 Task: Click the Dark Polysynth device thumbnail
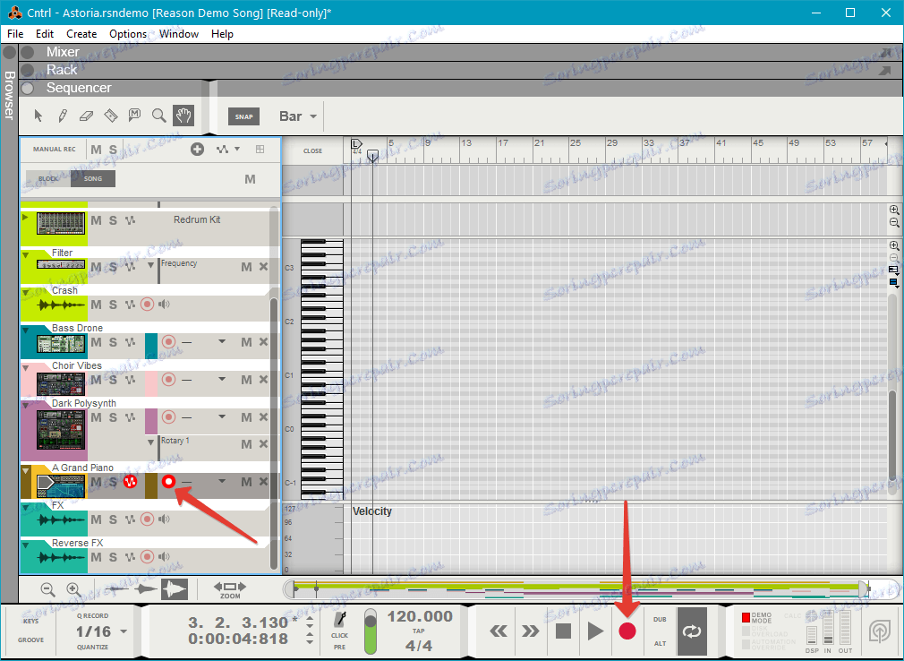pos(61,430)
